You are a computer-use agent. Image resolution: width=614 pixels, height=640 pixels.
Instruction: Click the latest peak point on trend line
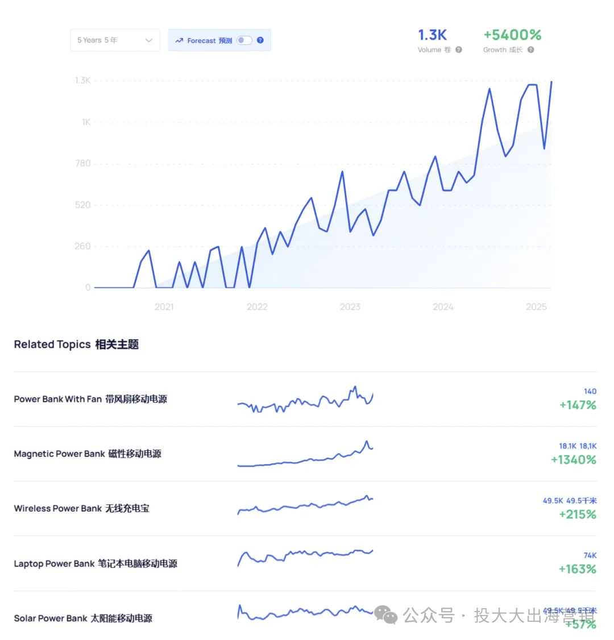(551, 82)
